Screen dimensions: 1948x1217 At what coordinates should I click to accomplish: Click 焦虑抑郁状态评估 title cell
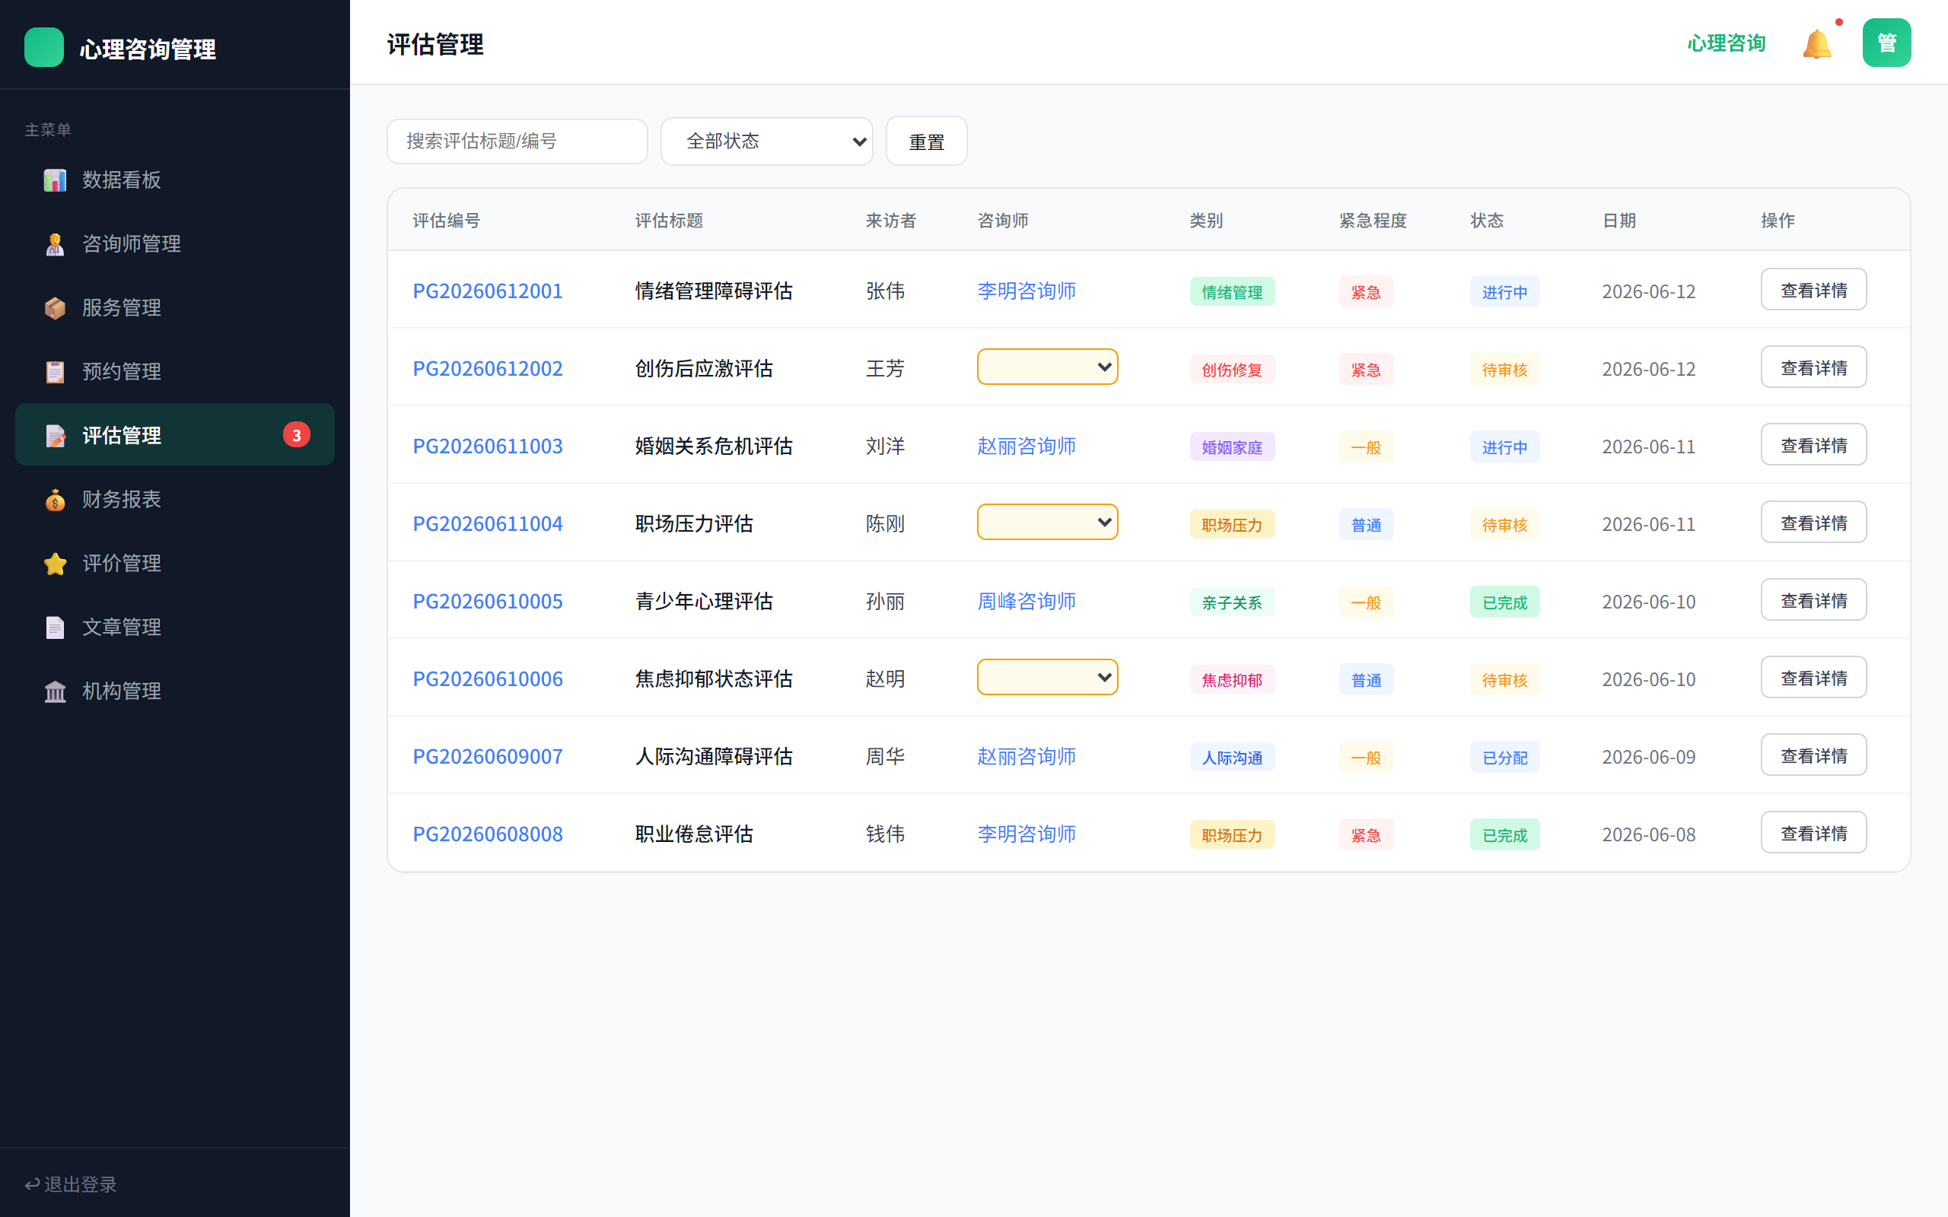(713, 678)
